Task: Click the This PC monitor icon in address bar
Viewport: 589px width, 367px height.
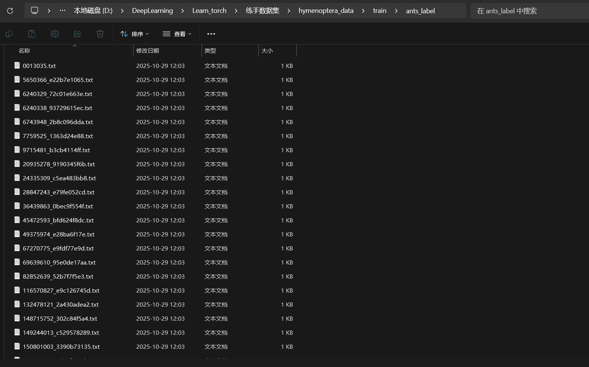Action: (34, 10)
